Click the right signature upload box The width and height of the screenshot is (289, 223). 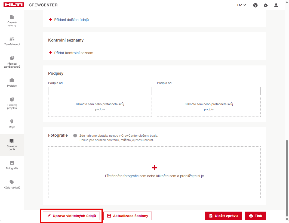[x=209, y=107]
